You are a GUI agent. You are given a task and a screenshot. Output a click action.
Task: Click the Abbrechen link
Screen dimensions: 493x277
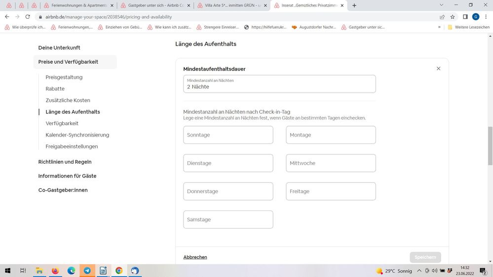(195, 257)
